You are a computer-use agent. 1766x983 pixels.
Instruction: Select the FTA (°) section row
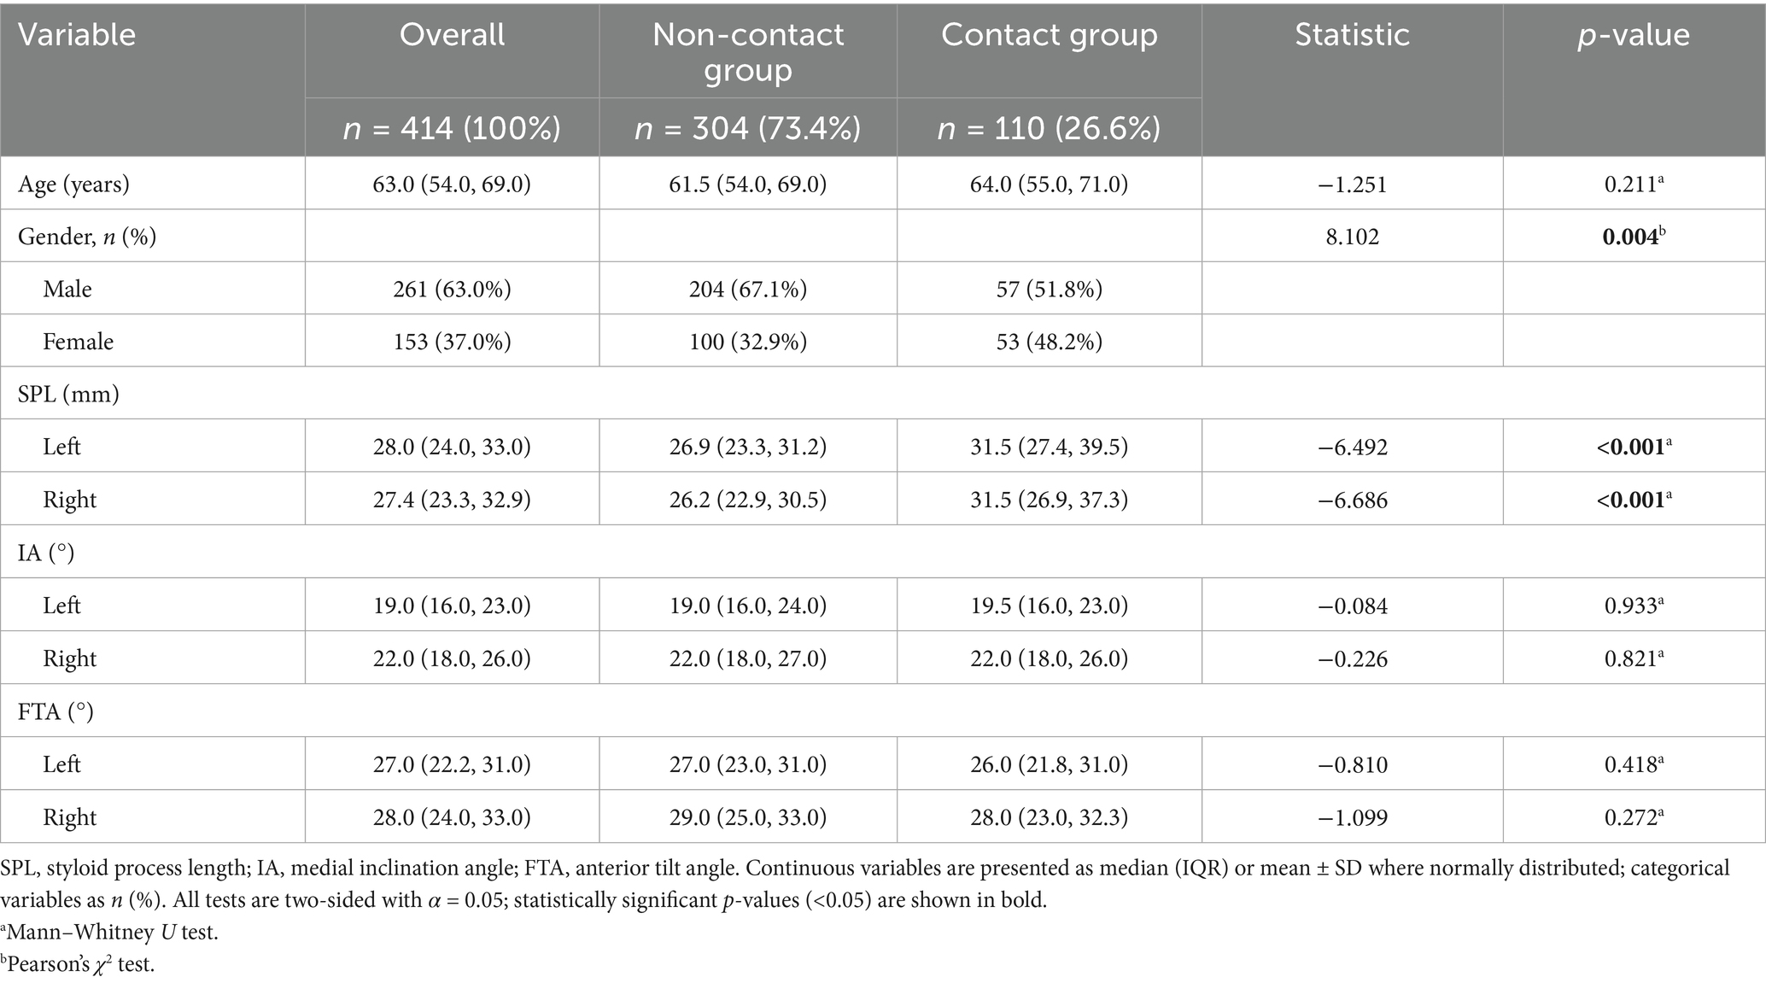[56, 711]
